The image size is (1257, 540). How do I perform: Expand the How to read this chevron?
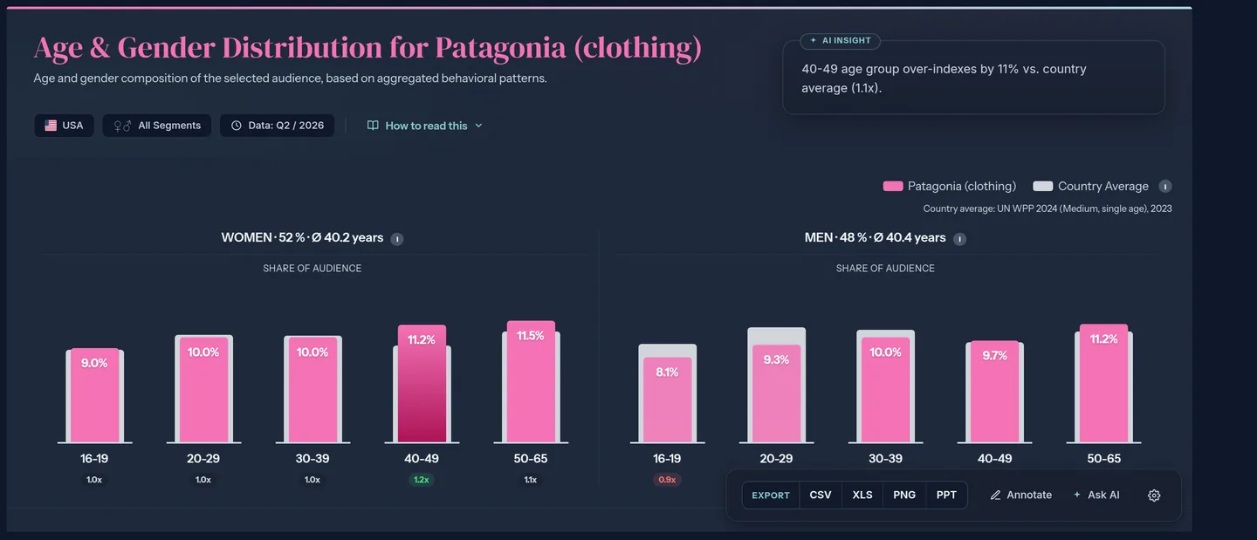478,126
